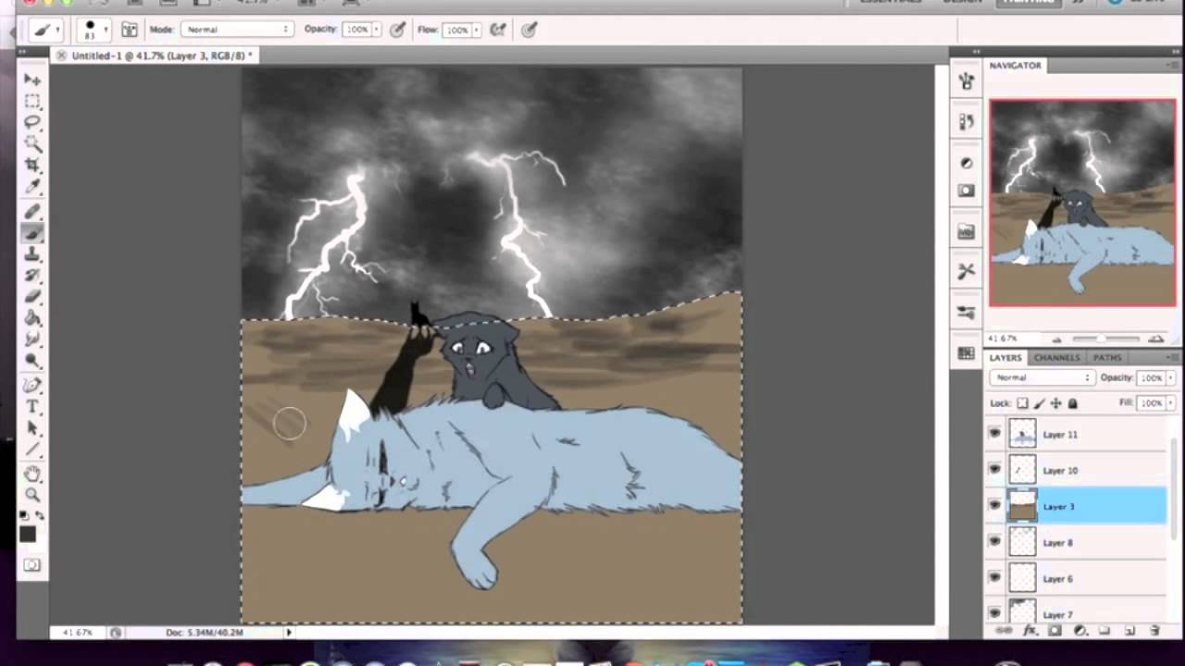Hide Layer 11 with its eye icon
This screenshot has height=666, width=1185.
click(x=995, y=434)
